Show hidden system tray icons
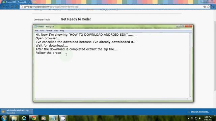The height and width of the screenshot is (121, 216). tap(188, 118)
